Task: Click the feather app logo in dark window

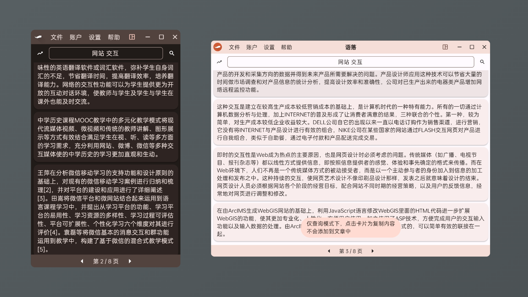Action: point(38,37)
